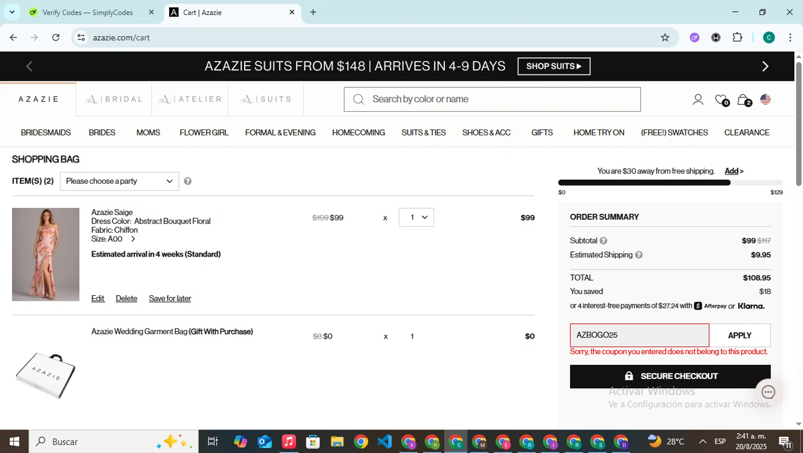
Task: Click help icon next to party dropdown
Action: coord(187,181)
